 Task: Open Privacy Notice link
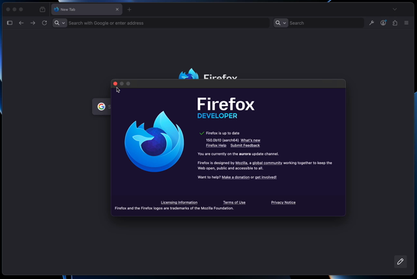pos(283,202)
